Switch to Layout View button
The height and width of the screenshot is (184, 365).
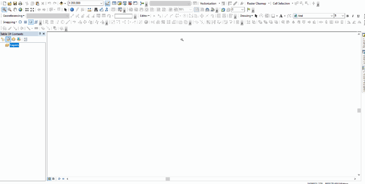[53, 179]
